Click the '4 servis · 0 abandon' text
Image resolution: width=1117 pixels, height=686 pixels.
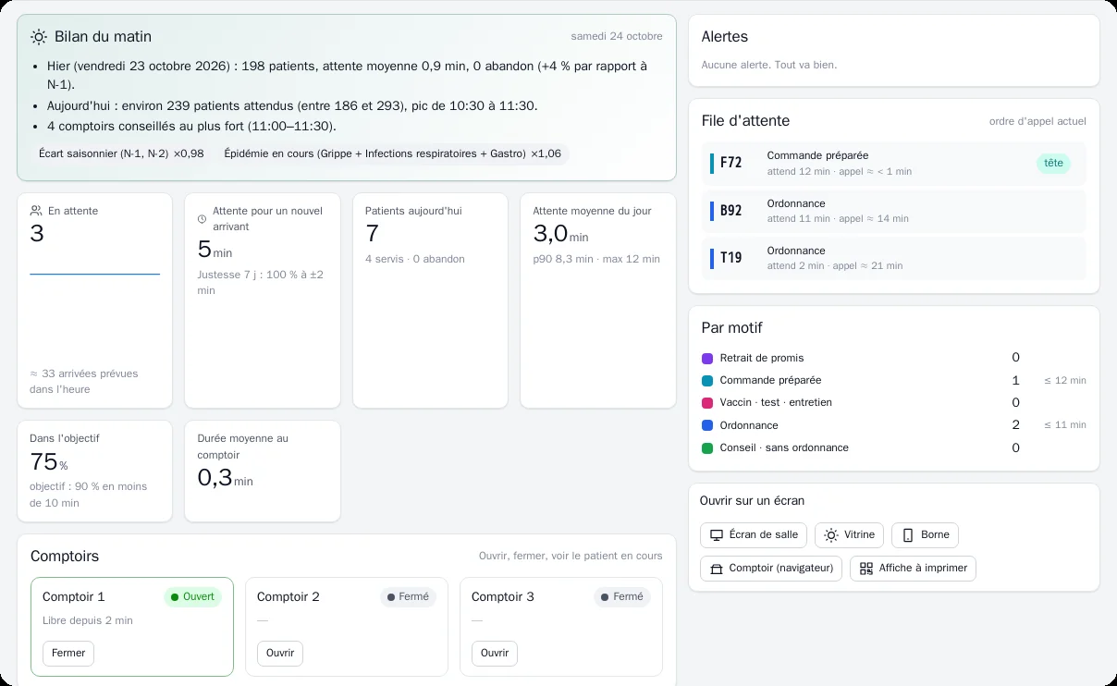pyautogui.click(x=415, y=259)
